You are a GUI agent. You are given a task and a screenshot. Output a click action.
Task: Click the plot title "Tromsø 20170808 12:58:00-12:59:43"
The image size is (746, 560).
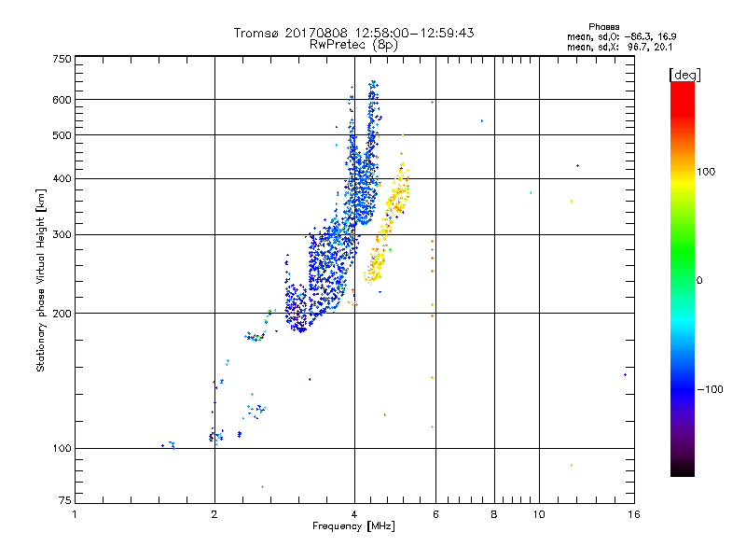[354, 33]
